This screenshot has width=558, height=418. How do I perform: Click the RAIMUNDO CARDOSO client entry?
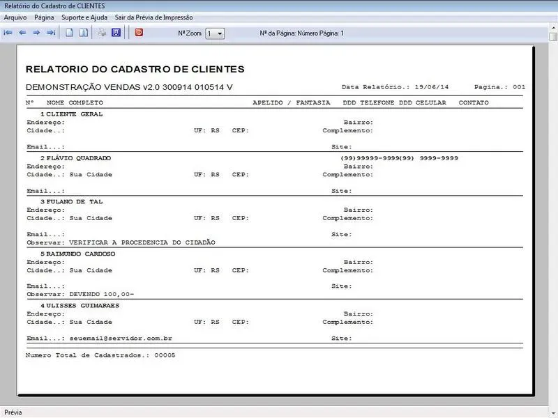(81, 254)
